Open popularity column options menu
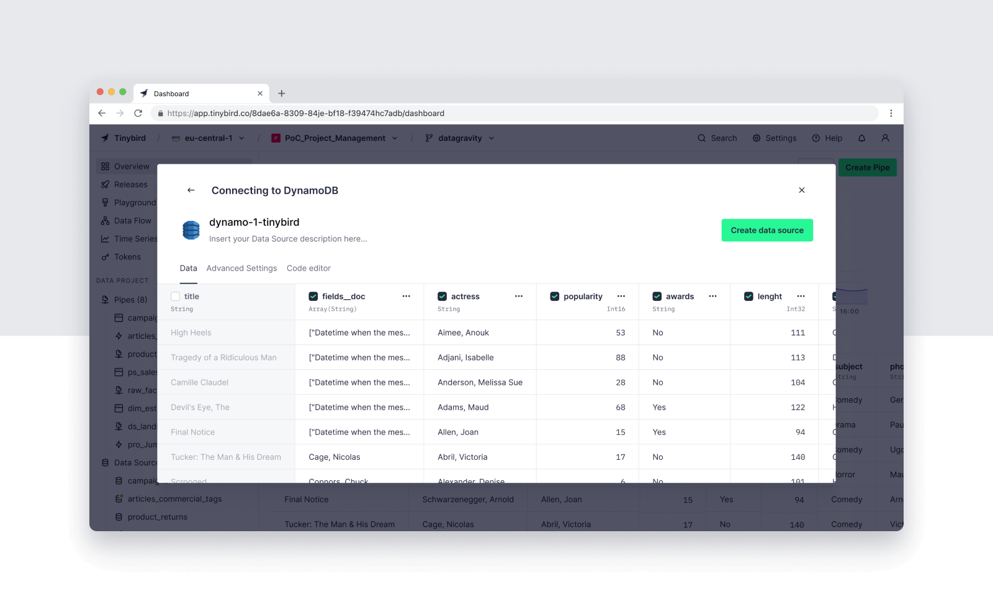 pos(621,297)
